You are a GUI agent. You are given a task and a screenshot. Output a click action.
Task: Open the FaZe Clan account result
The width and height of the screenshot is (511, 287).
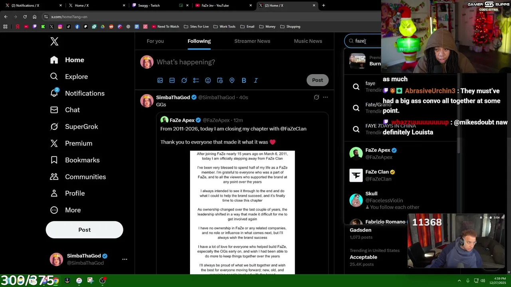tap(401, 175)
